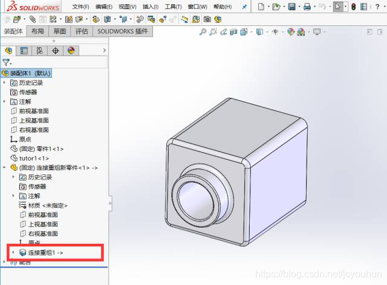Viewport: 387px width, 285px height.
Task: Click the panel collapse handle beside tree
Action: point(110,203)
